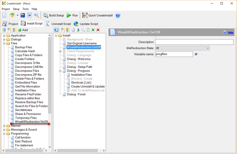Select Dialog - Setup Path script item
Image resolution: width=237 pixels, height=154 pixels.
coord(79,67)
